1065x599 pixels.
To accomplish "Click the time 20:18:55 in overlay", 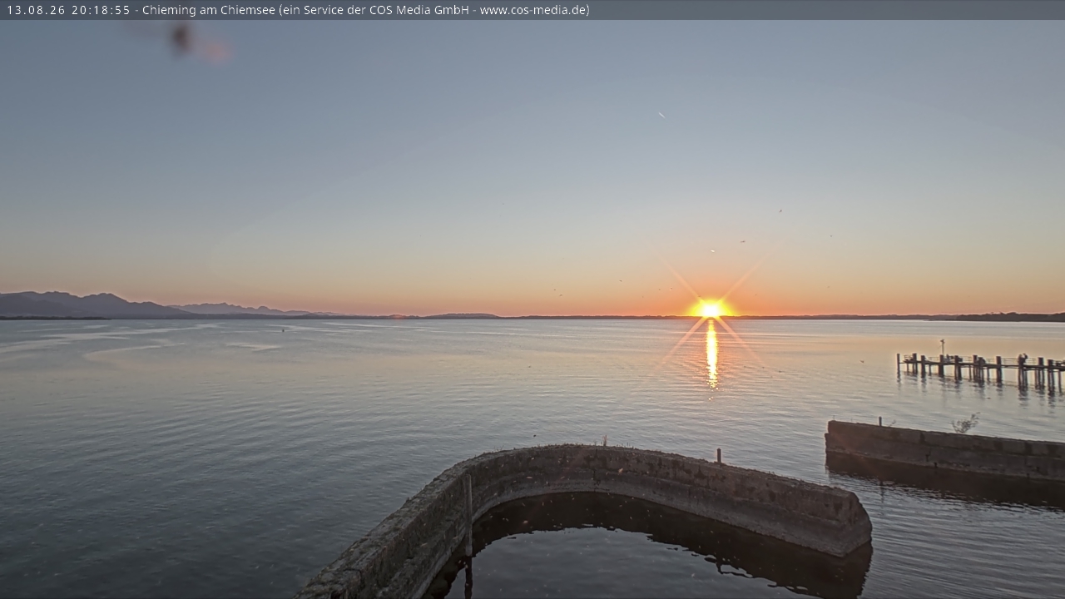I will (101, 10).
